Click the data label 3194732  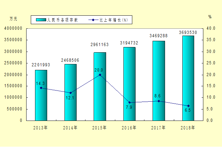(129, 43)
